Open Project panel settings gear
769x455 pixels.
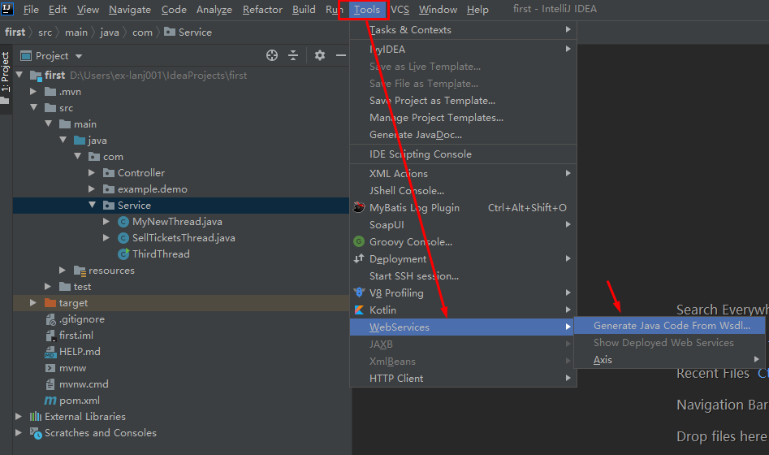pyautogui.click(x=320, y=55)
